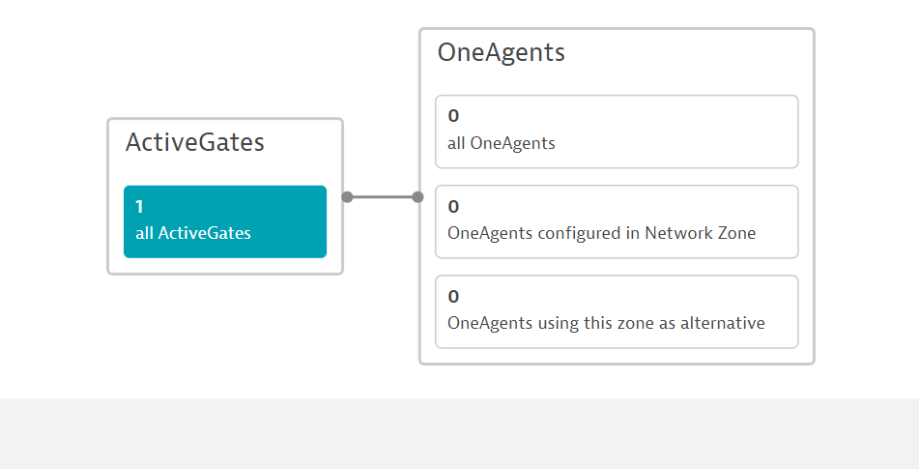Click the "all ActiveGates" label text

(x=193, y=233)
